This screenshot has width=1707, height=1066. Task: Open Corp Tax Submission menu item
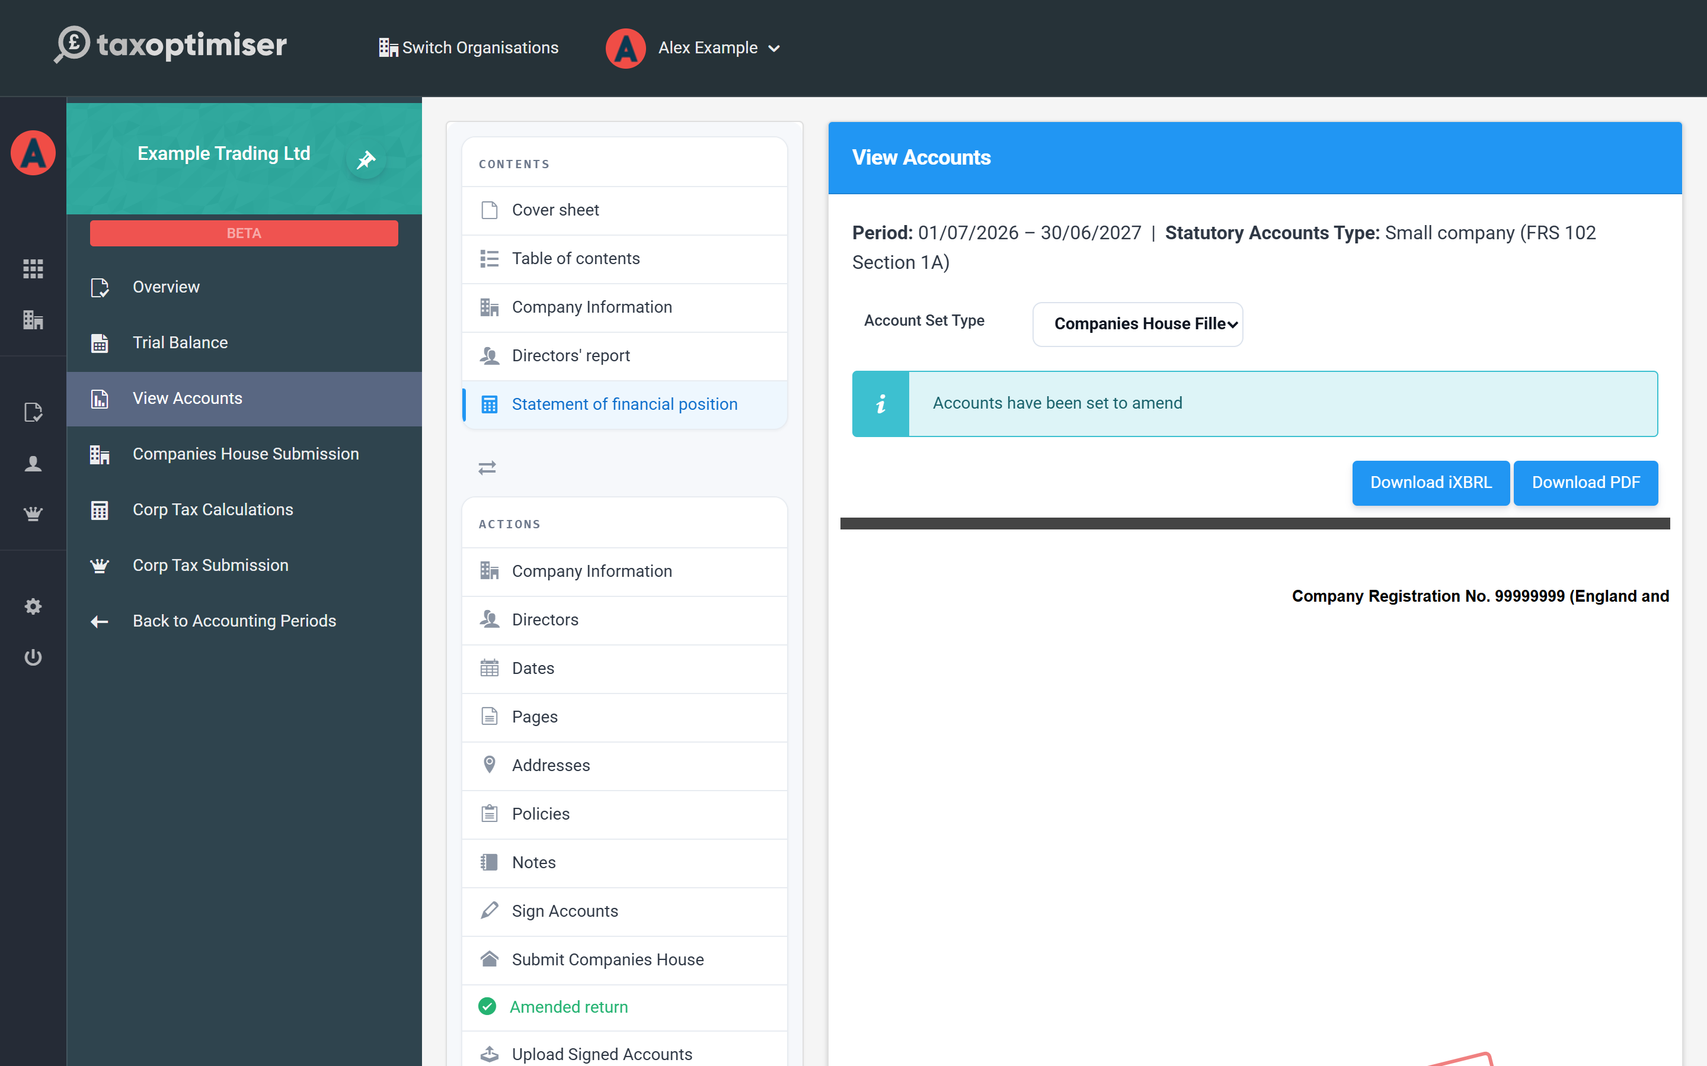(x=244, y=566)
